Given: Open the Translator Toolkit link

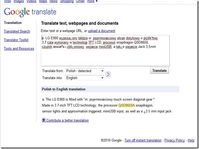Looking at the screenshot, I should click(16, 40).
